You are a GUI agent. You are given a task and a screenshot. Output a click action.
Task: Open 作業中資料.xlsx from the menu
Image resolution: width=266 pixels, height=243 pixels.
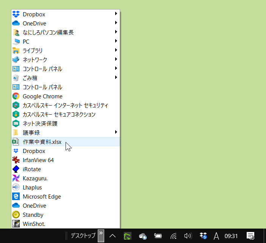click(66, 142)
